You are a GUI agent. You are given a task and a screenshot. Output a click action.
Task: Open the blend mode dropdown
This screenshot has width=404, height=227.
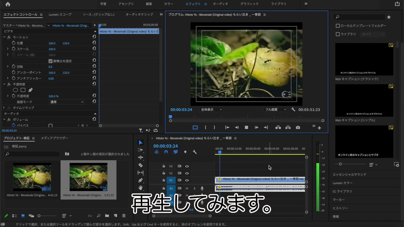tap(66, 102)
